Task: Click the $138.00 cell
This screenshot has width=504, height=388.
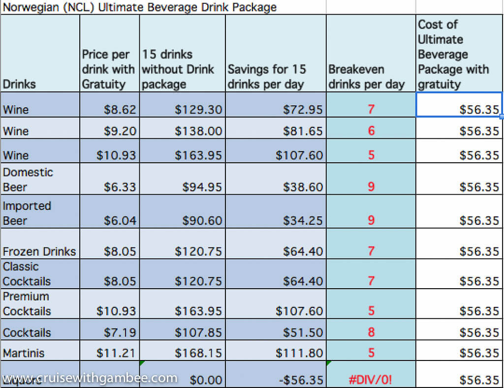Action: click(183, 128)
